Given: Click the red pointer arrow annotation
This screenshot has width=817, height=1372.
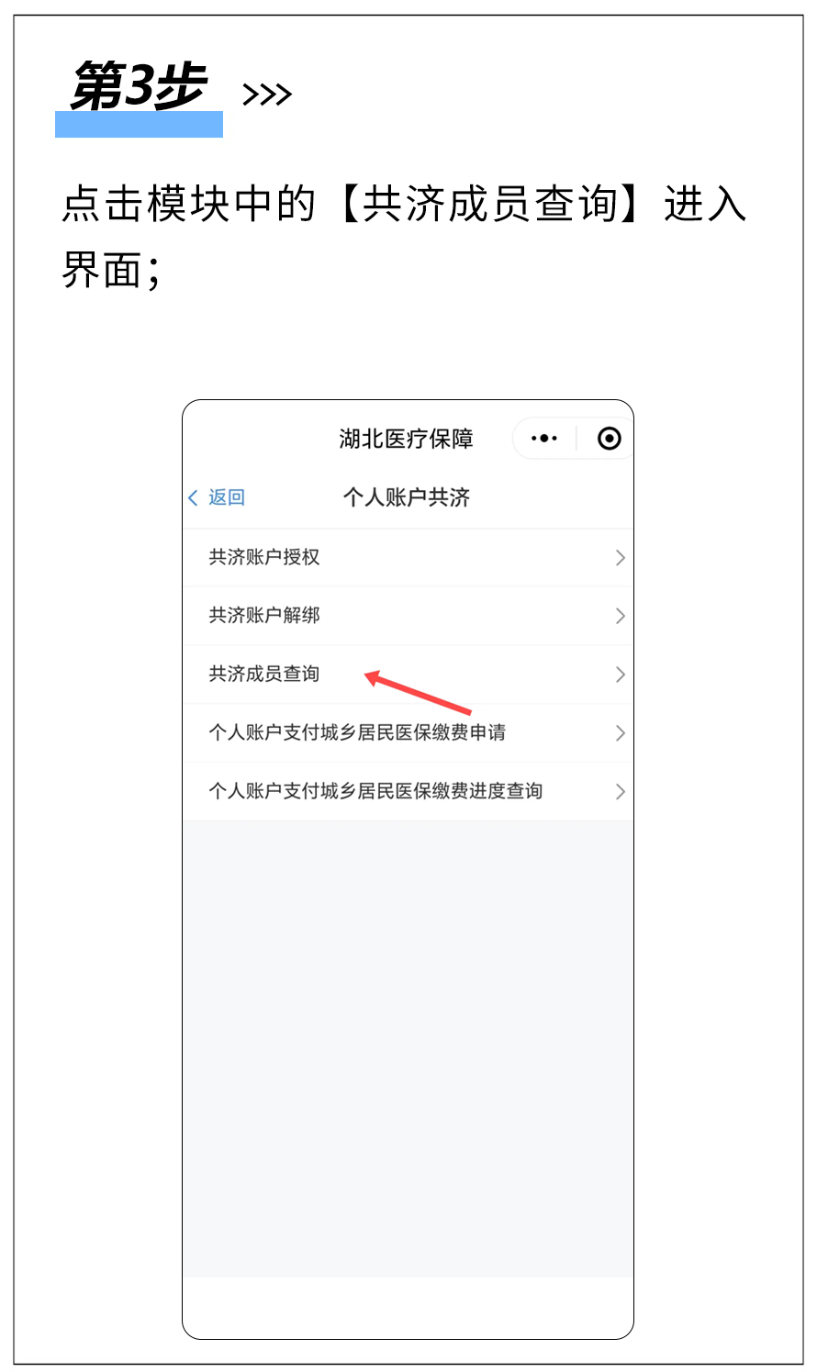Looking at the screenshot, I should pos(418,693).
